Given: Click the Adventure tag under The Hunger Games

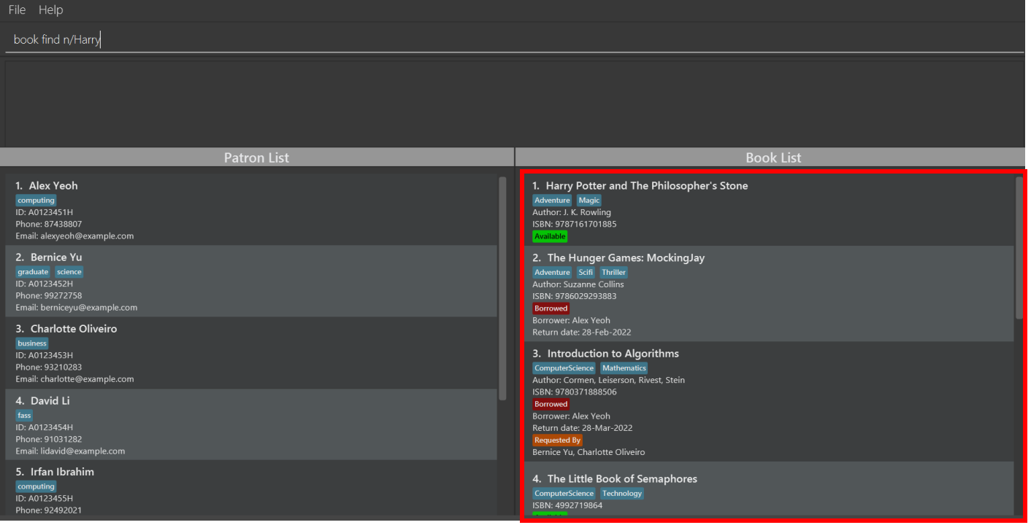Looking at the screenshot, I should pyautogui.click(x=552, y=272).
